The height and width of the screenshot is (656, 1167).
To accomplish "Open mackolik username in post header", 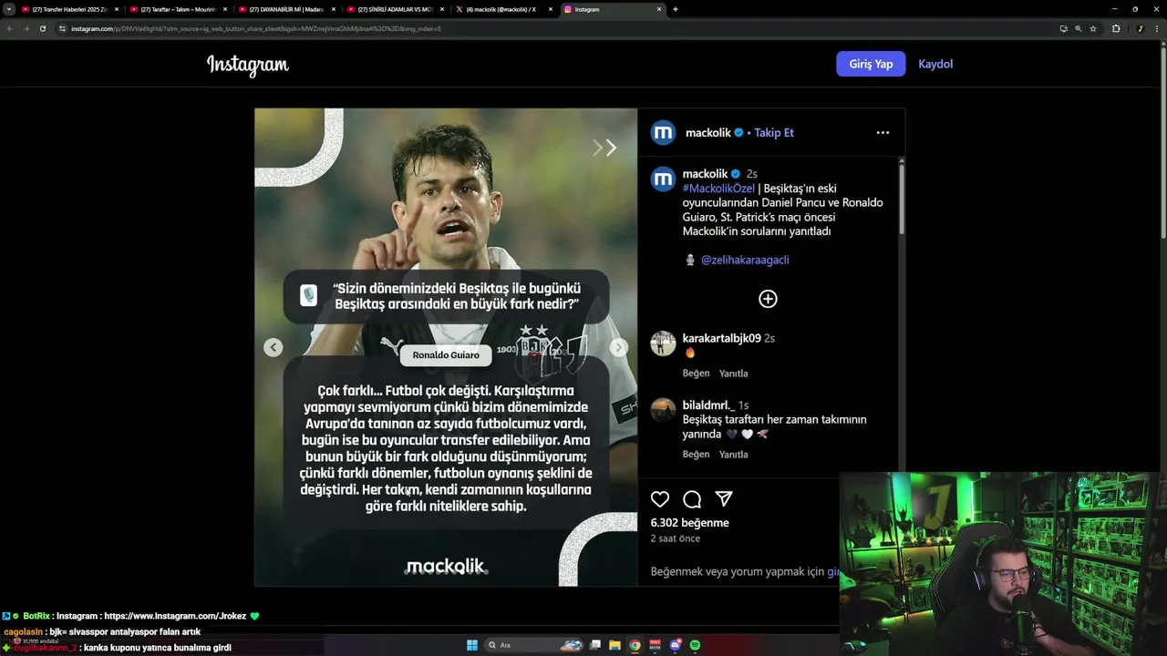I will [707, 133].
